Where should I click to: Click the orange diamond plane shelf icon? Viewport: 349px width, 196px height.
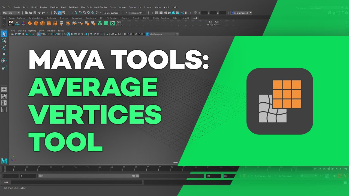coord(30,23)
